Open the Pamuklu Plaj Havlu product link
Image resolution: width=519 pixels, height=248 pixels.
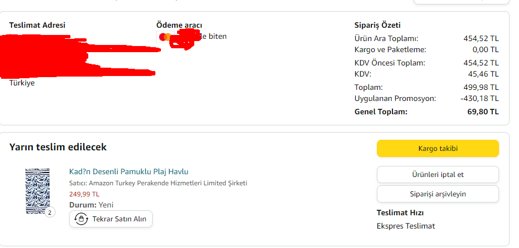[x=128, y=171]
